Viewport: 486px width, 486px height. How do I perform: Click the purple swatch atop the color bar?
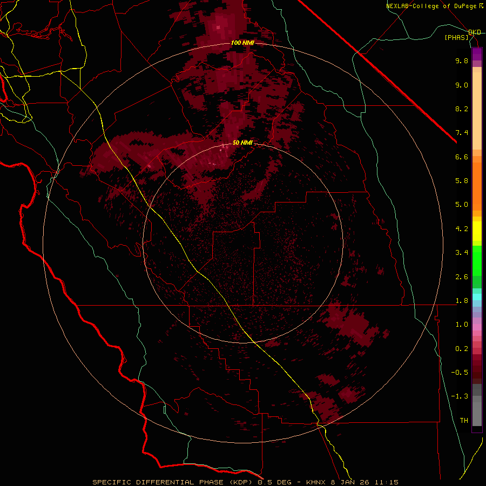pyautogui.click(x=477, y=54)
